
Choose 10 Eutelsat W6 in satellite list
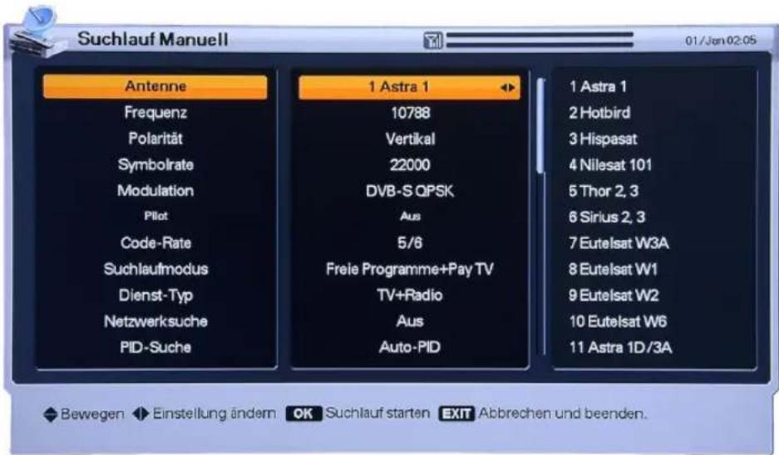coord(618,321)
